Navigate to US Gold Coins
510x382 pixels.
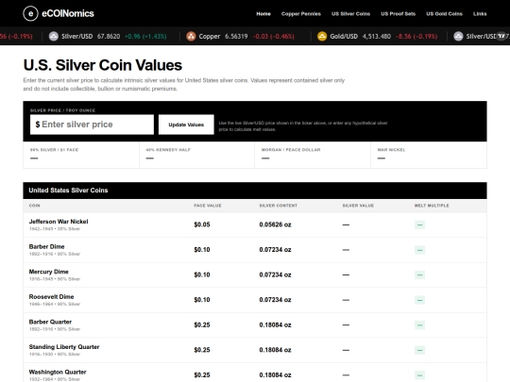pyautogui.click(x=444, y=13)
